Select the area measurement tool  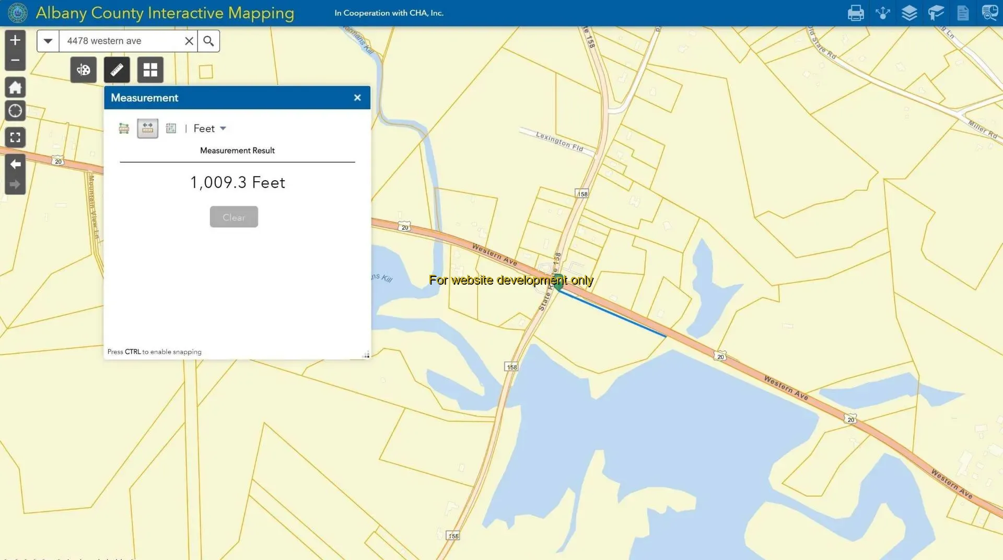coord(124,129)
